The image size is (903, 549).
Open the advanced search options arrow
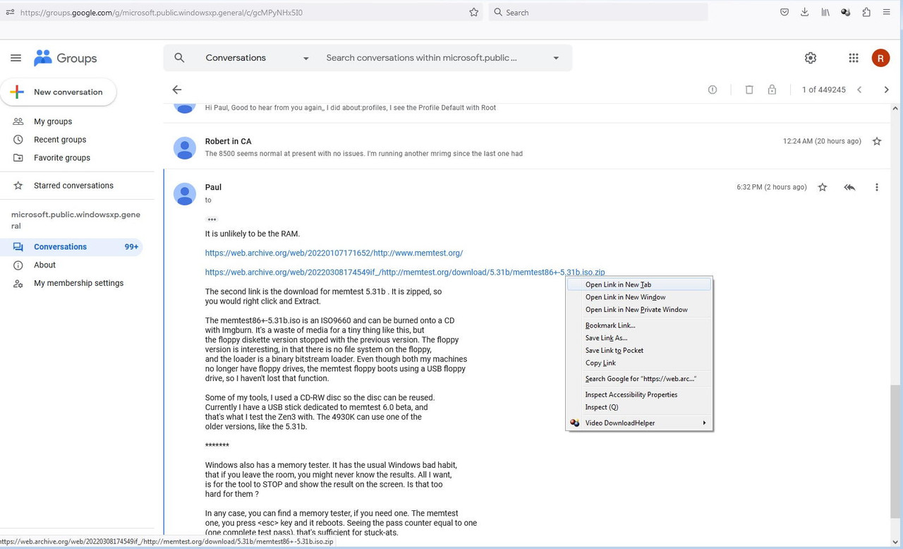(x=556, y=58)
